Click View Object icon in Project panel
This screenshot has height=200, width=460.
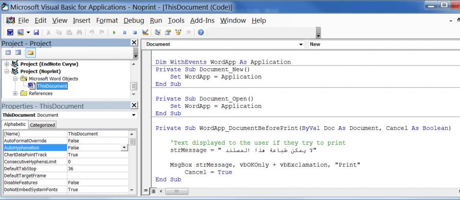tap(18, 53)
